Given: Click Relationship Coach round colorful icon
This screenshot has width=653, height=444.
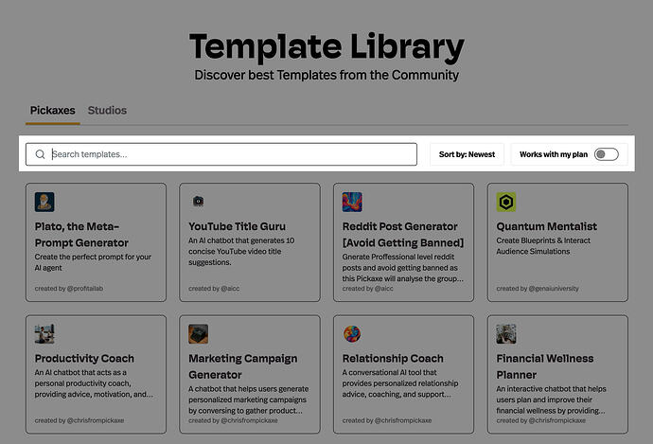Looking at the screenshot, I should point(352,334).
